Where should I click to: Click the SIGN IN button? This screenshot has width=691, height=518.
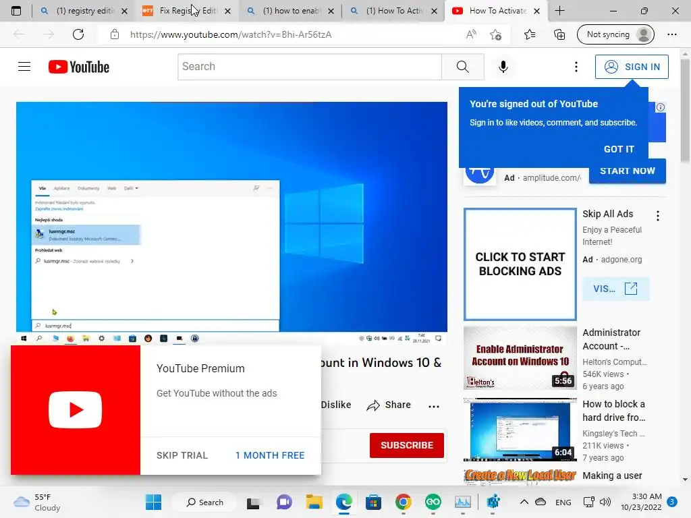632,67
